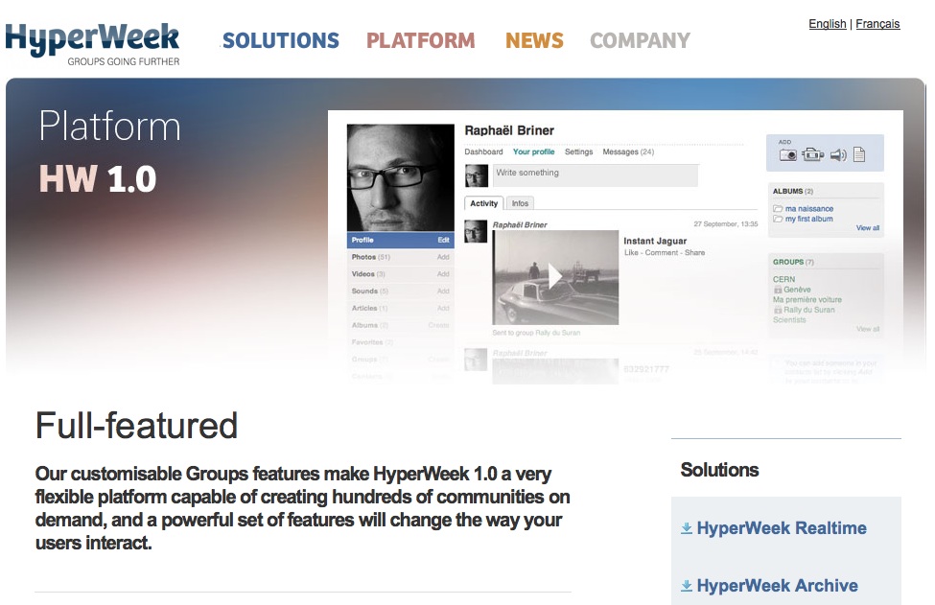The image size is (935, 605).
Task: Click the lock icon next to Rally du Suran
Action: [778, 310]
